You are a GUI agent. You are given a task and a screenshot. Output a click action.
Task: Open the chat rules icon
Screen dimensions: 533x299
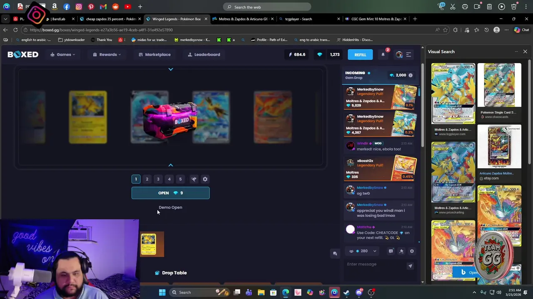click(x=391, y=251)
